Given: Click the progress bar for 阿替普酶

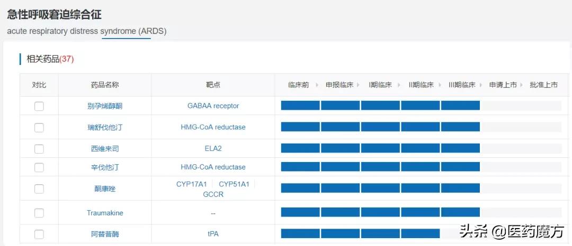Looking at the screenshot, I should (x=421, y=234).
